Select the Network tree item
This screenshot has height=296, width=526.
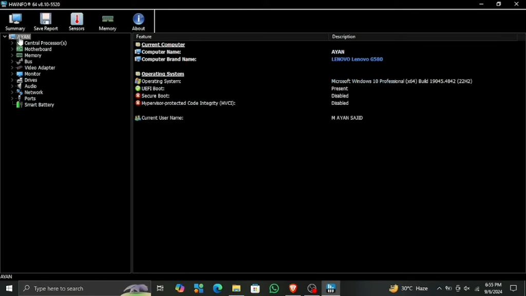[x=33, y=92]
